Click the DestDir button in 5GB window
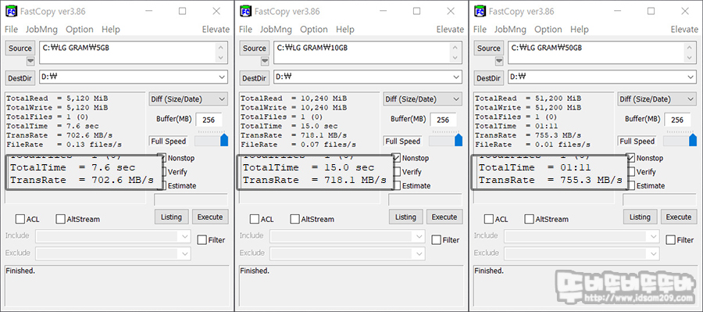 (x=20, y=78)
